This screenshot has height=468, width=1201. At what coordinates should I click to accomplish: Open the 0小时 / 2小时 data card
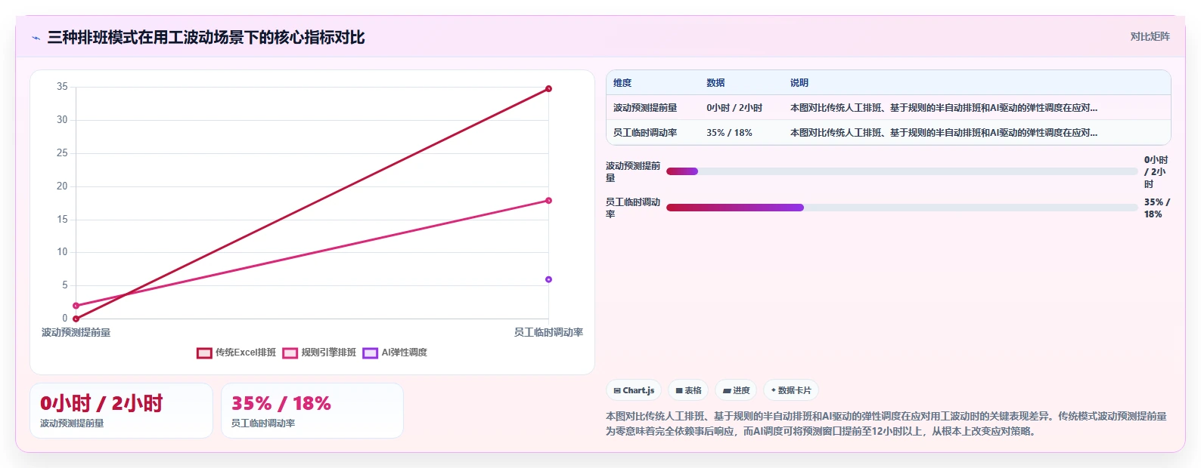[x=121, y=411]
